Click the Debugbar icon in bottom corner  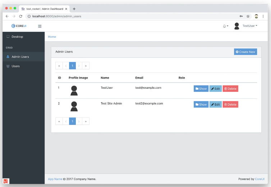[6, 181]
